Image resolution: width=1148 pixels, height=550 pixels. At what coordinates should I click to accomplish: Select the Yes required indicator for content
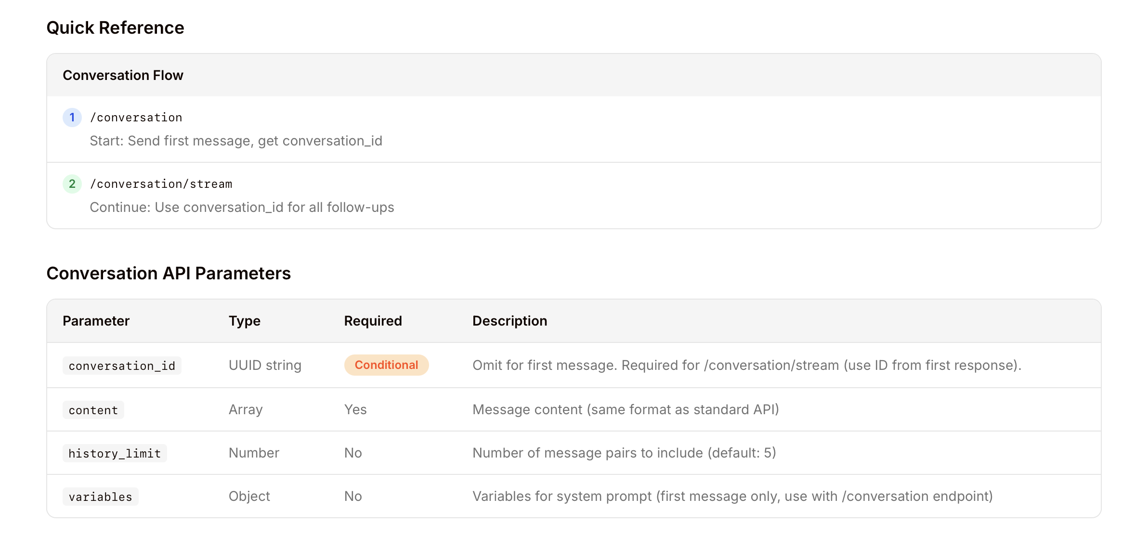click(355, 410)
